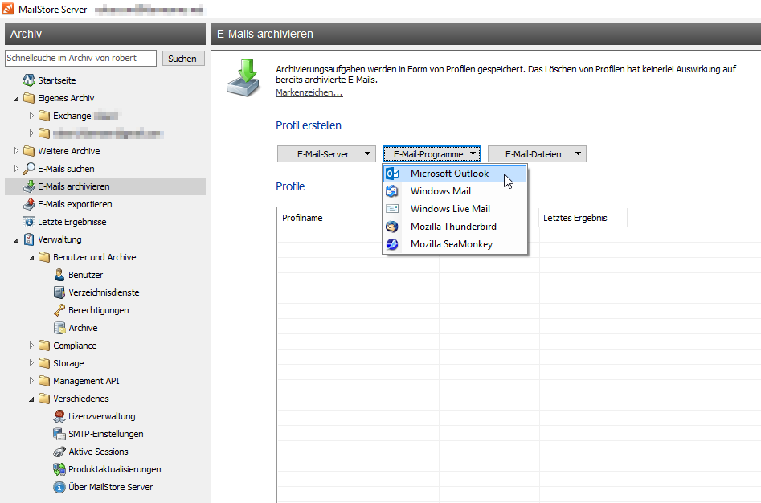This screenshot has width=761, height=503.
Task: Open Storage in the tree
Action: click(x=68, y=363)
